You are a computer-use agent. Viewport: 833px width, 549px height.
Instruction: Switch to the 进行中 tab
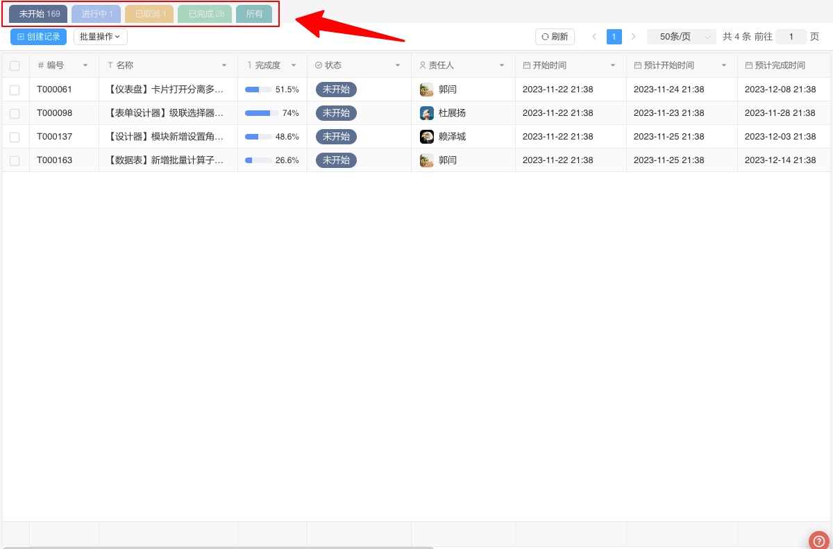96,14
